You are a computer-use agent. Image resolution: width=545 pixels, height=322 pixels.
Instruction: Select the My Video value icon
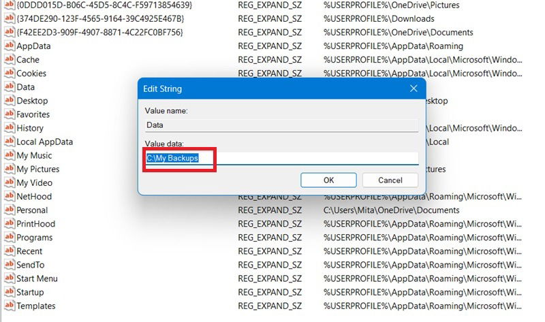coord(10,182)
